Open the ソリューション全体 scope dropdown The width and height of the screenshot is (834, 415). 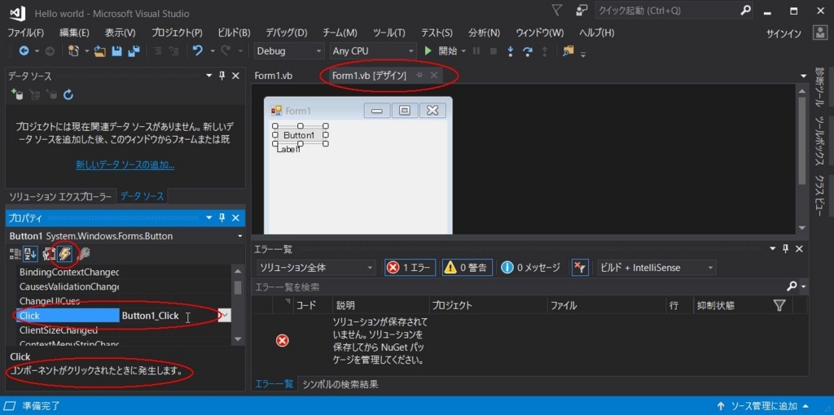click(x=316, y=268)
